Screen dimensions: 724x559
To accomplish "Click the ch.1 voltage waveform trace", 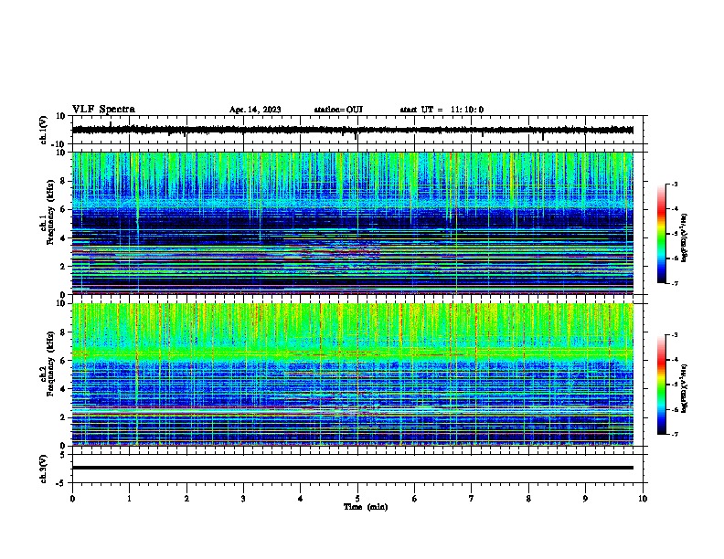I will (353, 130).
